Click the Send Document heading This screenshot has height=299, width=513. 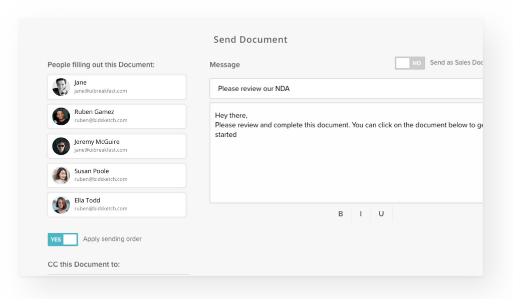(250, 40)
